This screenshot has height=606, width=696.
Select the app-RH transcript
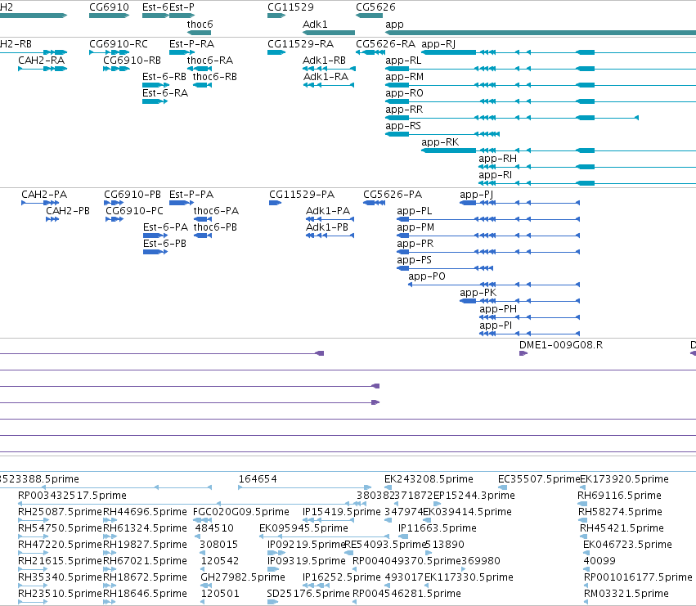point(497,159)
